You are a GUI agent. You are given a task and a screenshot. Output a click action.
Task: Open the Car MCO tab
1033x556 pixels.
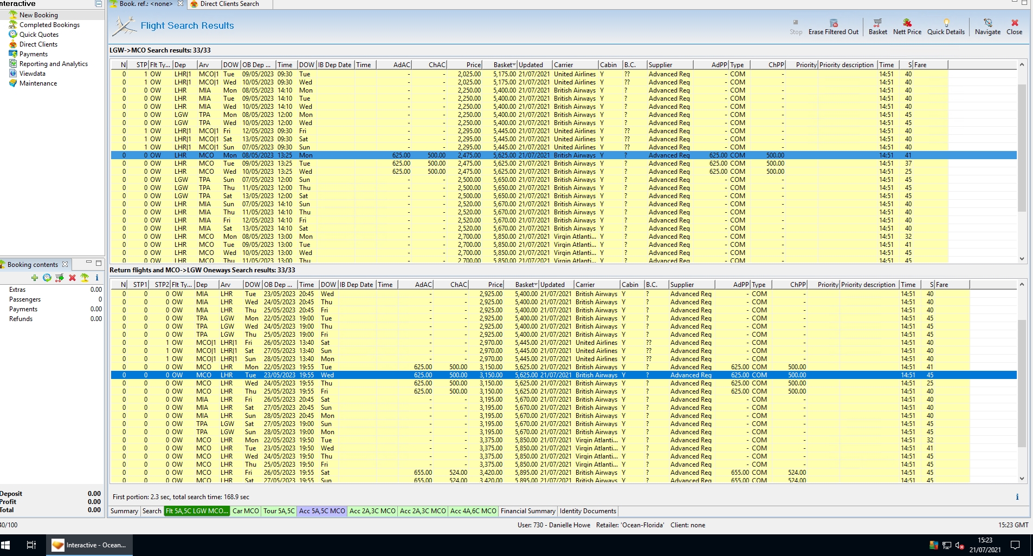[246, 511]
